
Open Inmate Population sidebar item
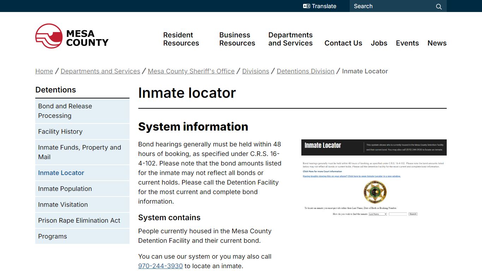(82, 189)
